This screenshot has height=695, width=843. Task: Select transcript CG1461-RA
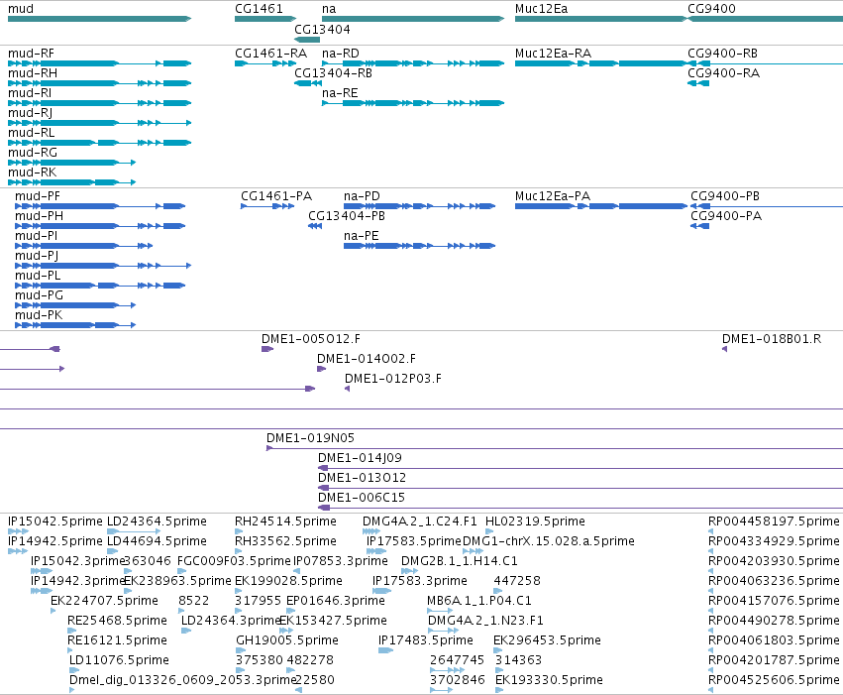click(x=265, y=63)
